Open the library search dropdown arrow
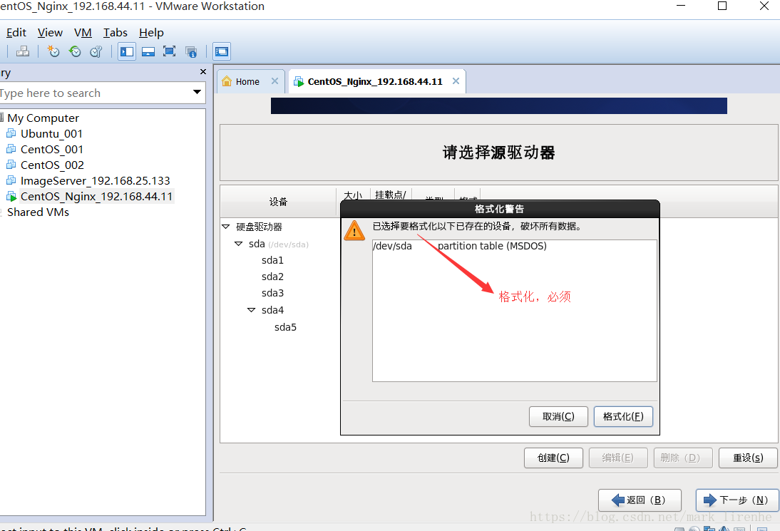780x531 pixels. pyautogui.click(x=197, y=92)
